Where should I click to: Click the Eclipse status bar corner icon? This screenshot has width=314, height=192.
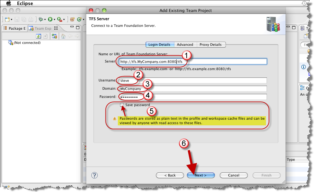[x=7, y=187]
